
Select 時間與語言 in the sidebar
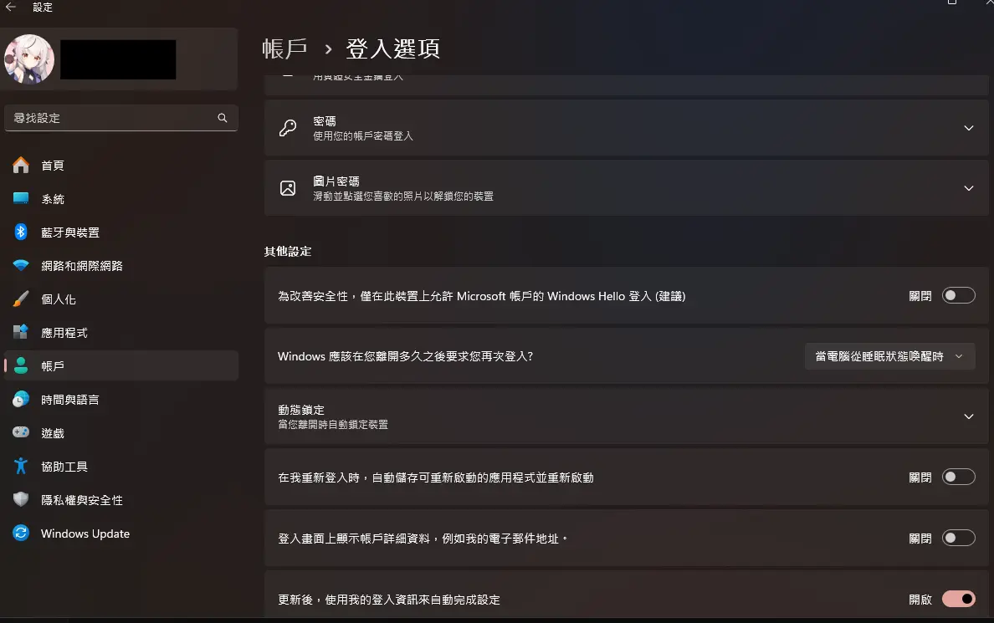click(x=70, y=400)
